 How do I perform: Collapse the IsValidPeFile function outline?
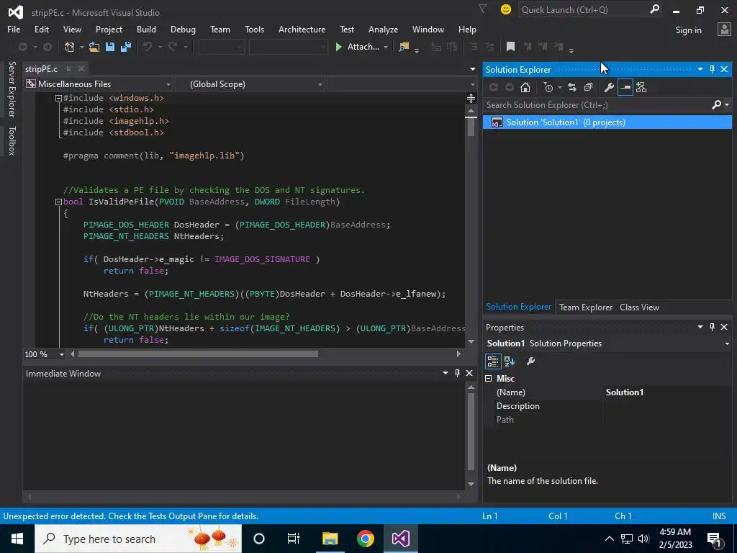58,202
